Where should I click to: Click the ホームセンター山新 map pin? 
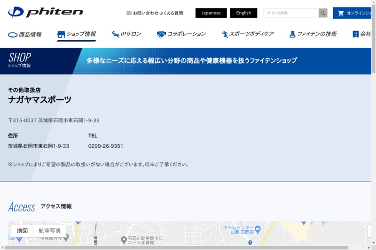258,229
